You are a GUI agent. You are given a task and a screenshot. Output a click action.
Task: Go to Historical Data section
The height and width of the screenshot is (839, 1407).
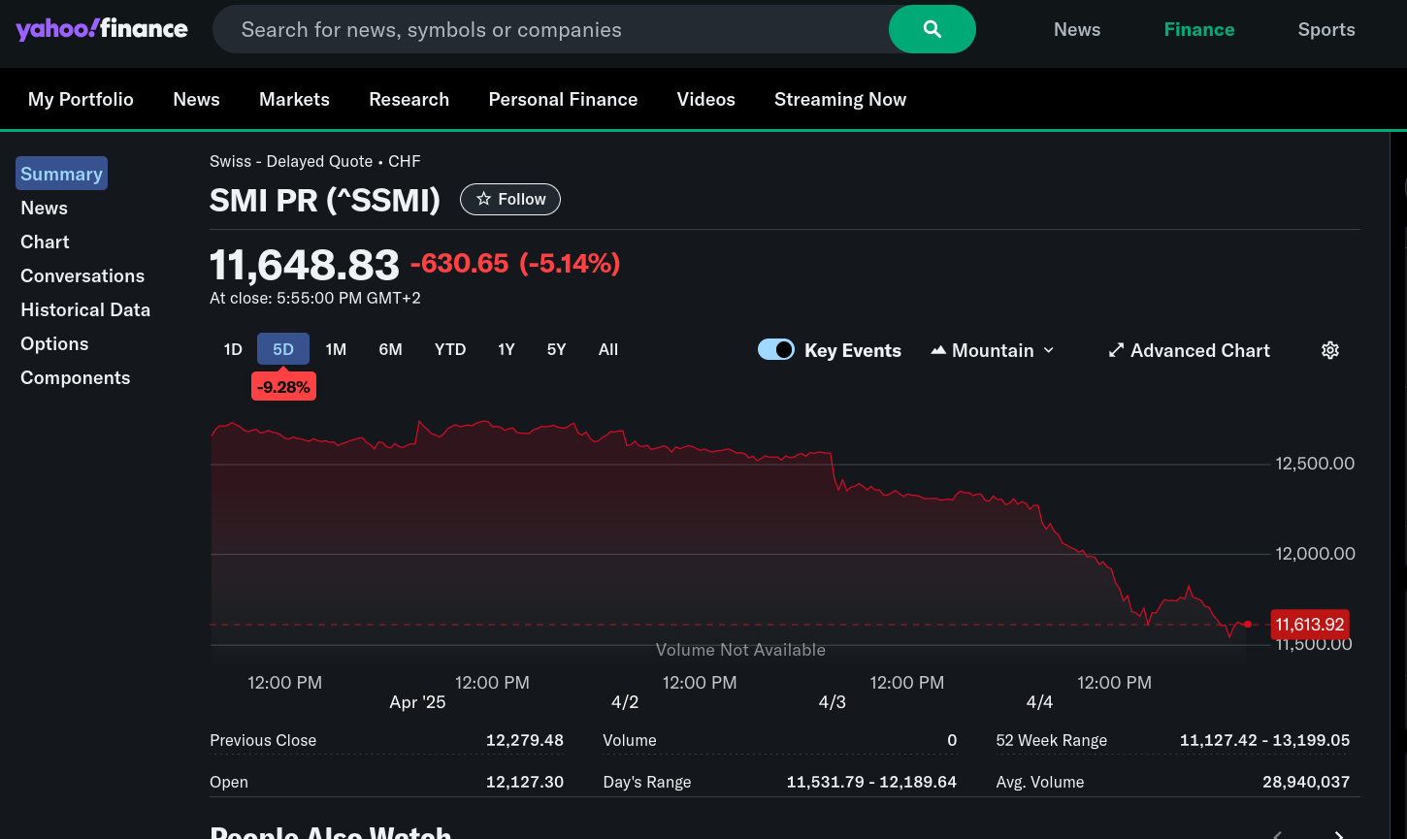pos(85,309)
